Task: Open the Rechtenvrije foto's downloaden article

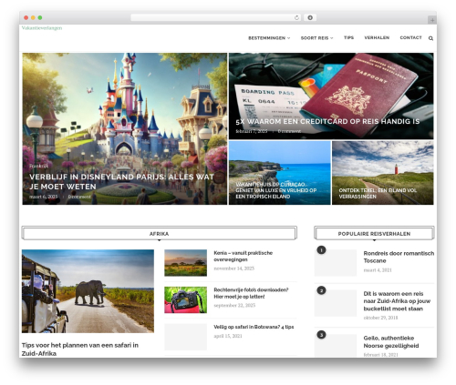Action: tap(251, 293)
